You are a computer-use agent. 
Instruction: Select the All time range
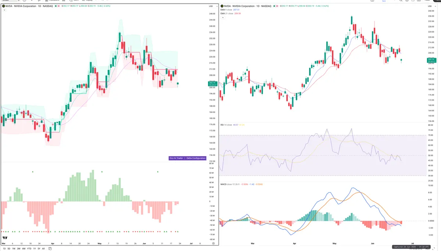43,248
